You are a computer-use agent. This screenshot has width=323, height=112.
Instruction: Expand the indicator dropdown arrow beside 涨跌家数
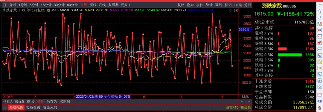[x=48, y=10]
